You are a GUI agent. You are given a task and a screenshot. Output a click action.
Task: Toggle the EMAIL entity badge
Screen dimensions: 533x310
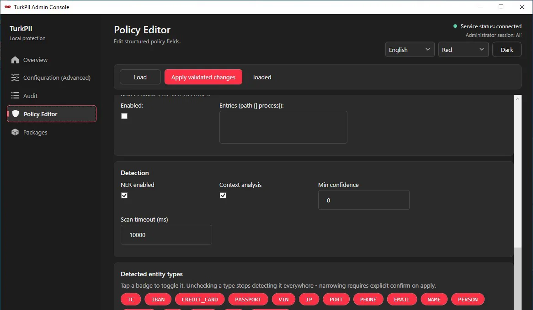tap(402, 300)
